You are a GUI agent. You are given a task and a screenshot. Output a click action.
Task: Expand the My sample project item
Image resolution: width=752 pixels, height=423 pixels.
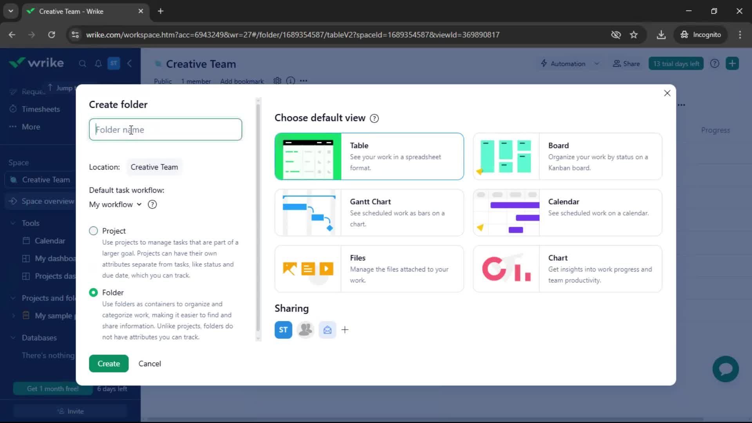click(x=13, y=316)
